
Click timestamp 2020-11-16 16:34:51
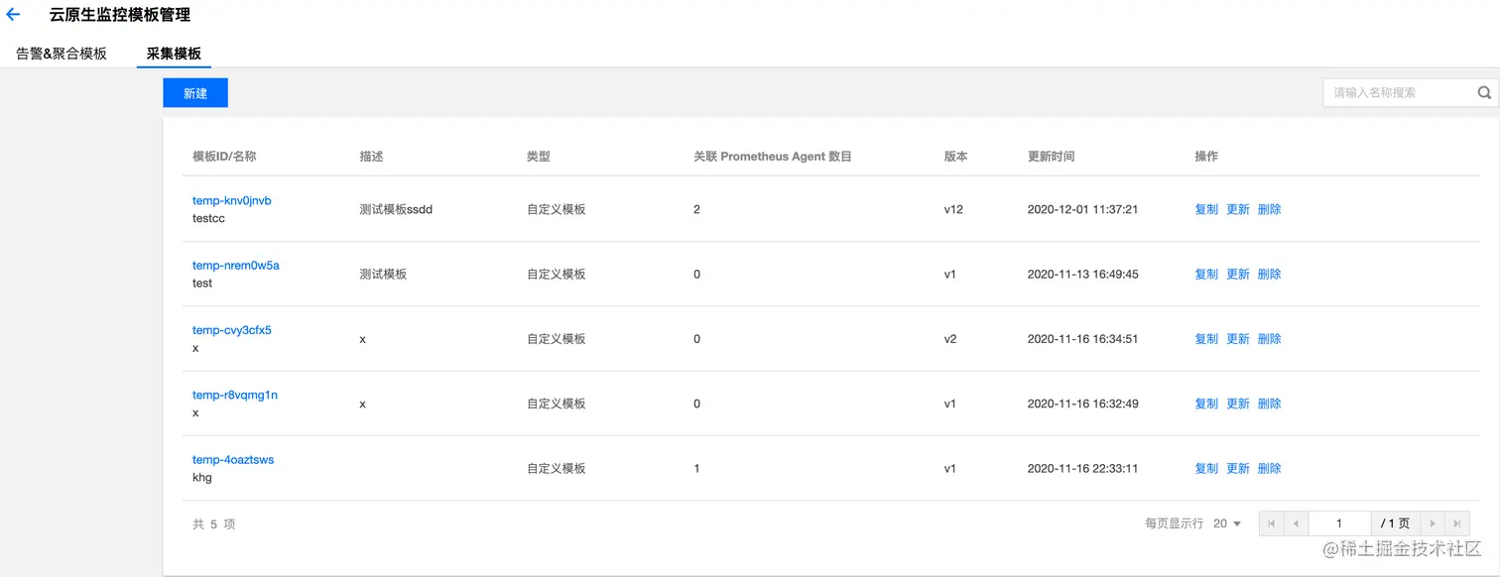pyautogui.click(x=1083, y=339)
